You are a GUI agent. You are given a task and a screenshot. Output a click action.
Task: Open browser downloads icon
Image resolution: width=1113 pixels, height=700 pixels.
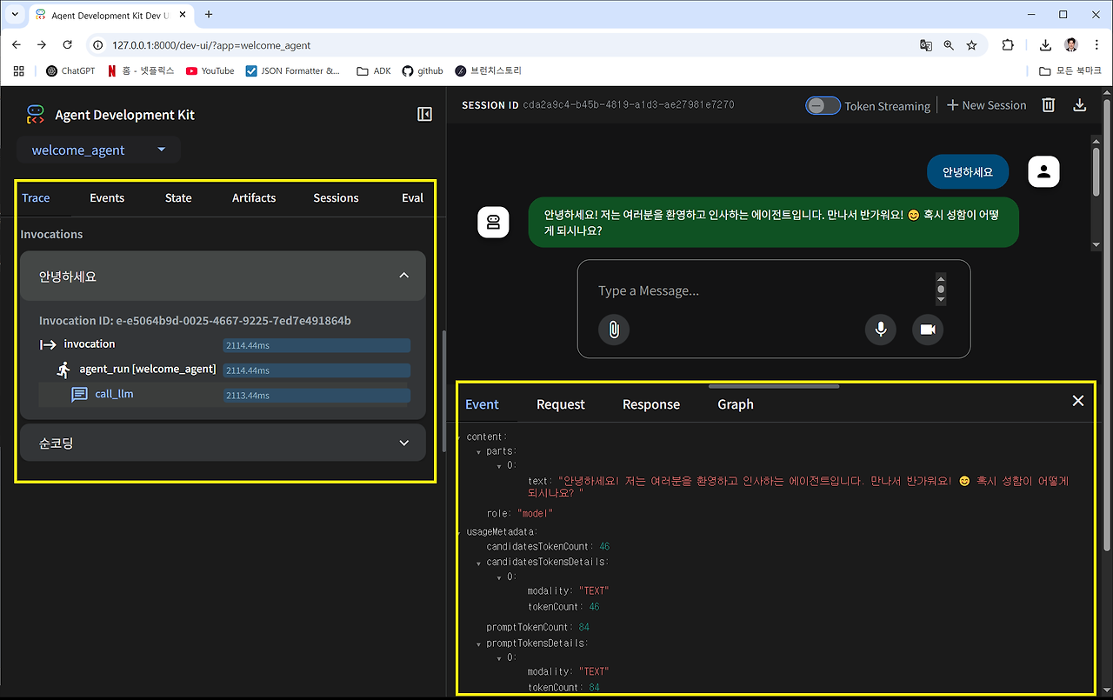pos(1046,45)
